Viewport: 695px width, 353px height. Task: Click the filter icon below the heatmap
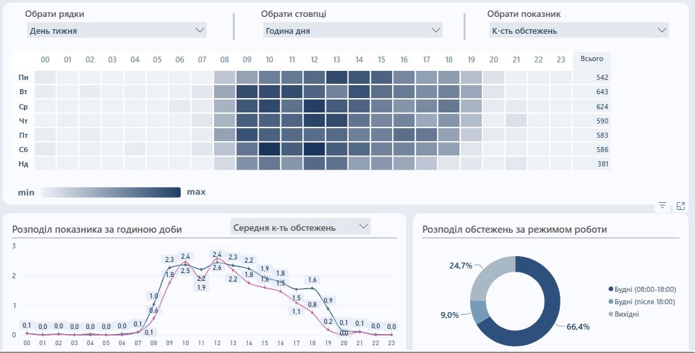[x=662, y=205]
